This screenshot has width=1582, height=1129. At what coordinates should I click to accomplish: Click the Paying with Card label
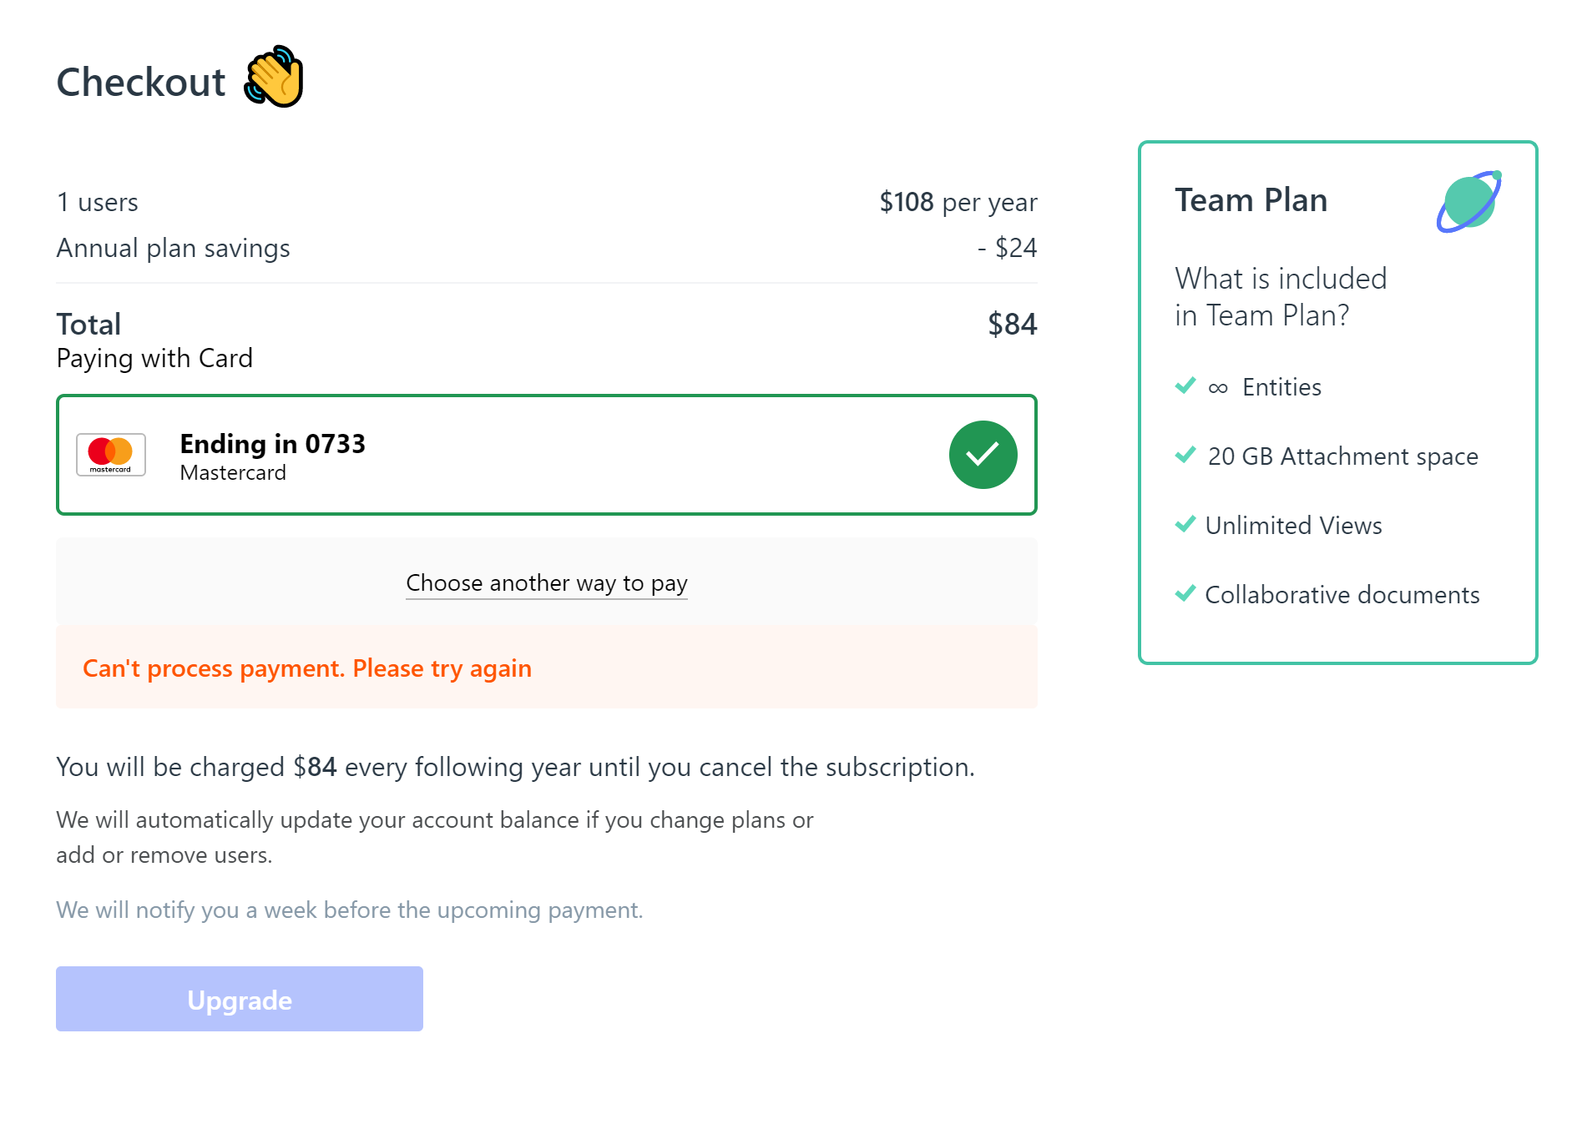point(154,358)
